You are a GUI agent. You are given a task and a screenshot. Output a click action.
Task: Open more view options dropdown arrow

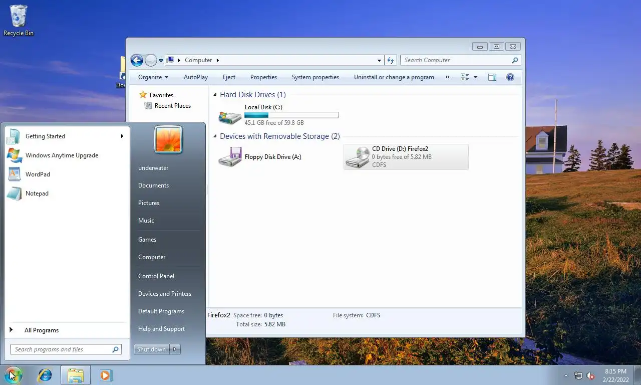tap(475, 77)
